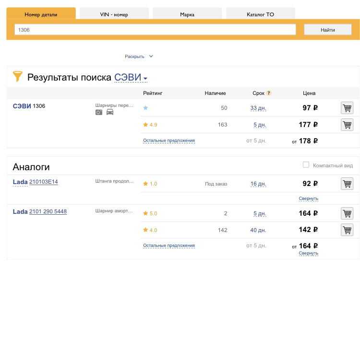Open the Каталог ТО tab
The height and width of the screenshot is (349, 360).
pos(260,14)
